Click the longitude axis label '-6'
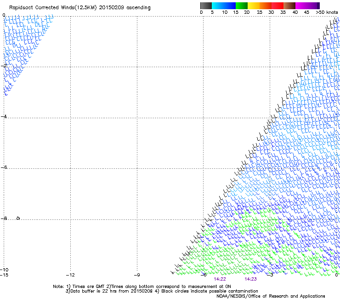The width and height of the screenshot is (340, 299). coord(204,275)
